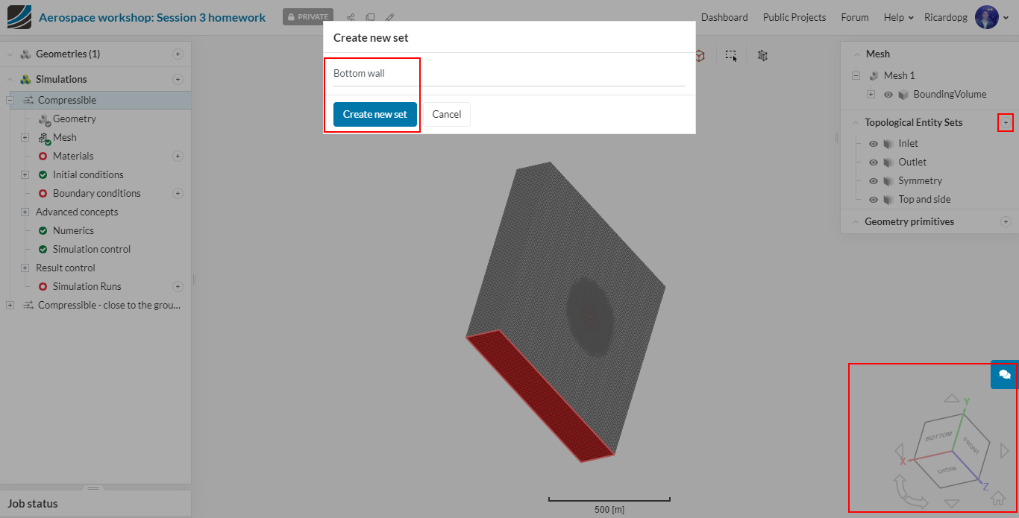The height and width of the screenshot is (518, 1019).
Task: Add a simulation run with plus icon
Action: click(178, 286)
